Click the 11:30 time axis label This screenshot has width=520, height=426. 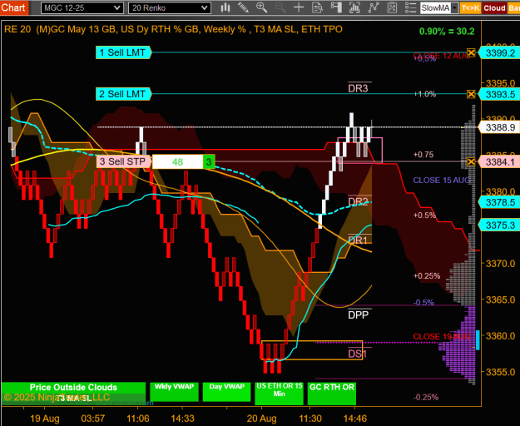click(310, 419)
